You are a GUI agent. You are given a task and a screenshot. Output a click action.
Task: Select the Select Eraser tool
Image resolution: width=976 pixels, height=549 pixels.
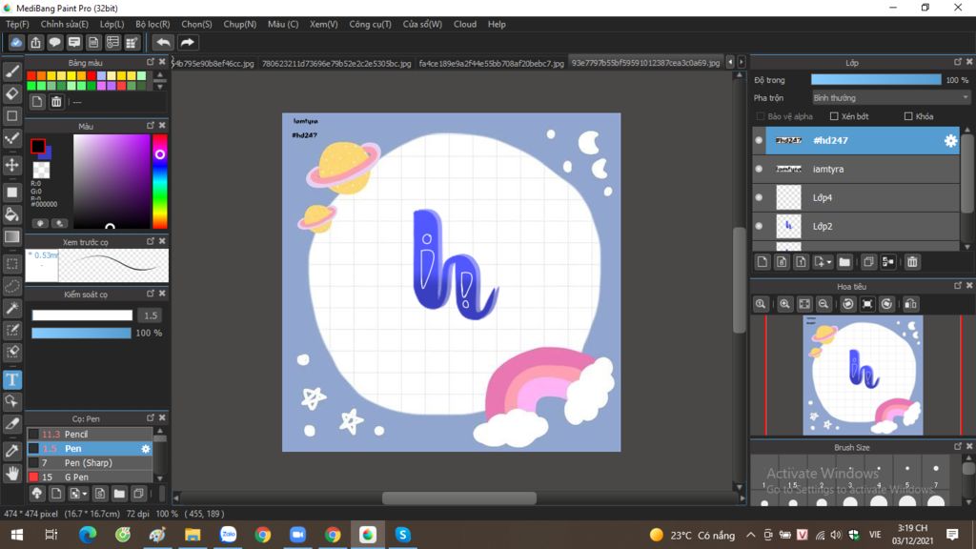[11, 353]
